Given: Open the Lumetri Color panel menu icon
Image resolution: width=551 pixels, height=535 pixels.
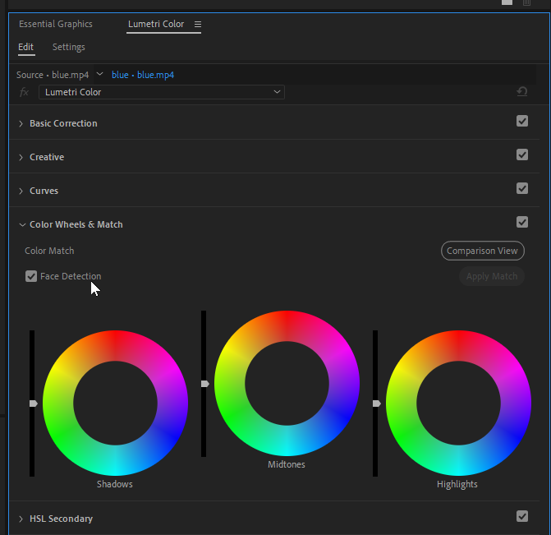Looking at the screenshot, I should tap(197, 25).
